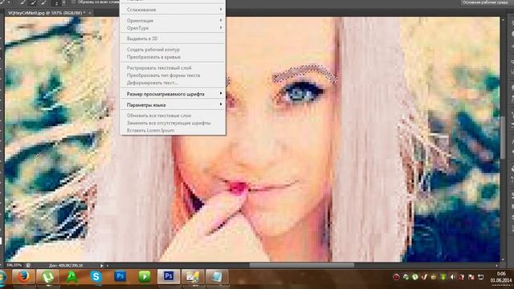Expand the 'Параметры языка' submenu arrow

click(x=221, y=104)
